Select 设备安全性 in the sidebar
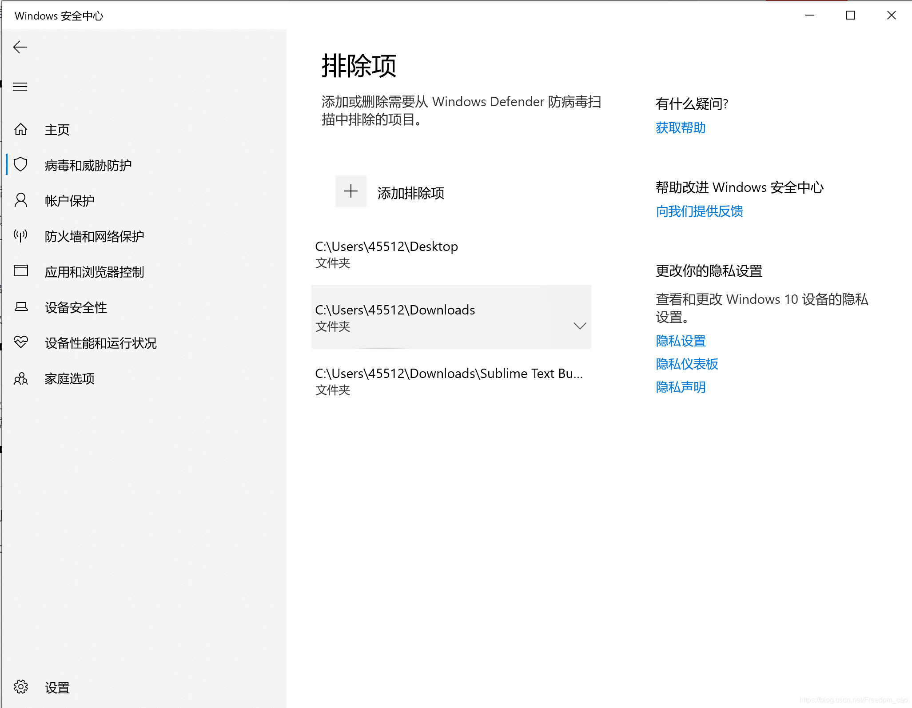Image resolution: width=912 pixels, height=708 pixels. (x=144, y=307)
